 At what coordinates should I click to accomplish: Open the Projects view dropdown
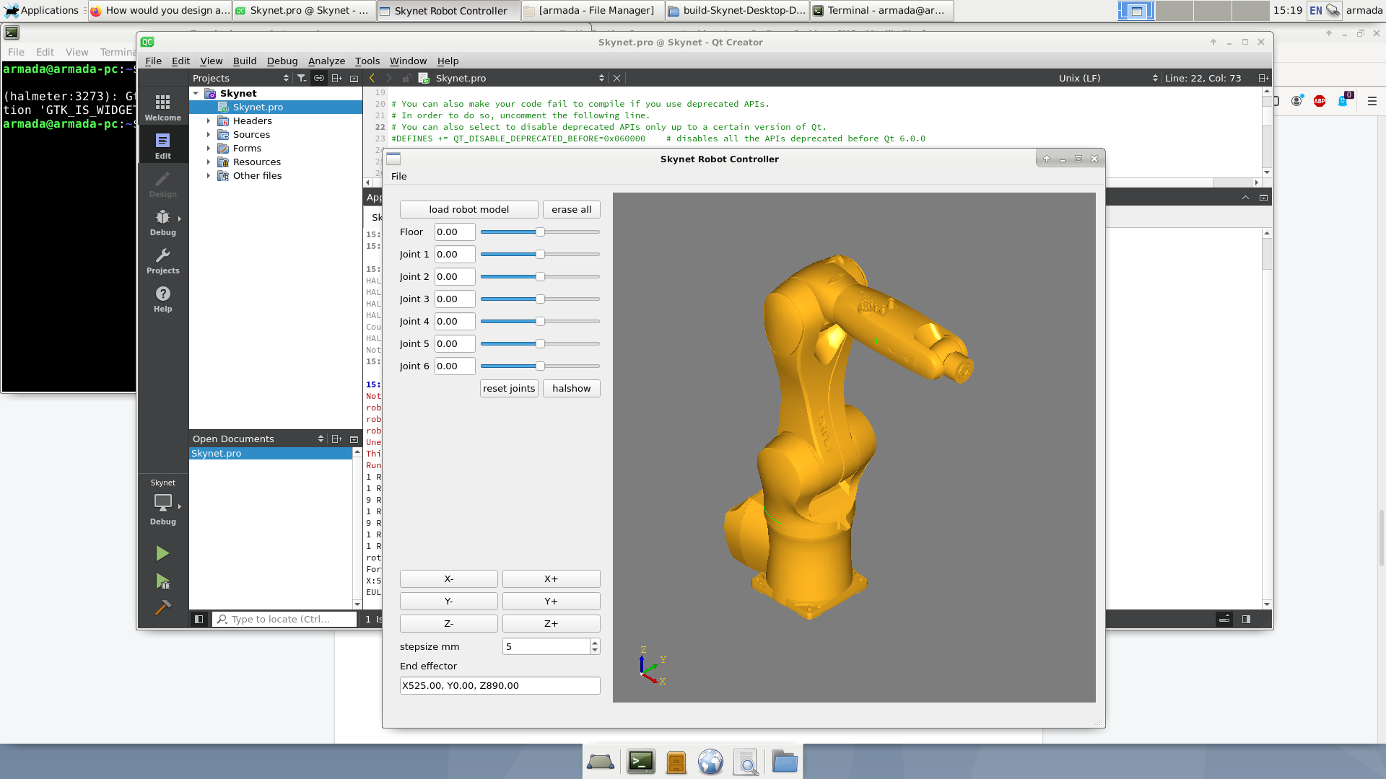[240, 78]
